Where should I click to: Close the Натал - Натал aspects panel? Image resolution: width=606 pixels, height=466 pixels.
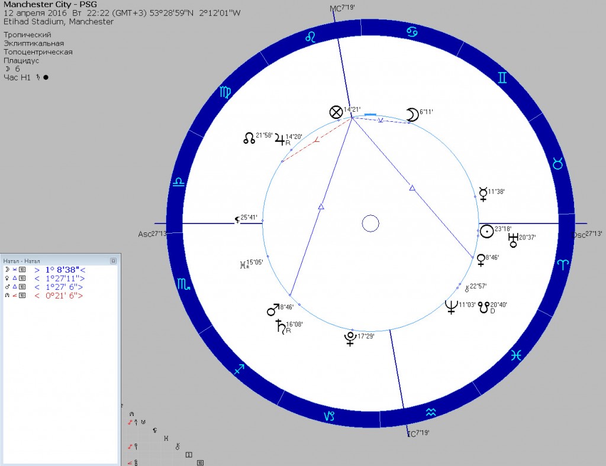[113, 261]
